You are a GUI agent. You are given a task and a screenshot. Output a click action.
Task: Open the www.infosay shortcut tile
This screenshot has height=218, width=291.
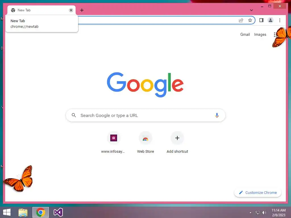[x=113, y=142]
